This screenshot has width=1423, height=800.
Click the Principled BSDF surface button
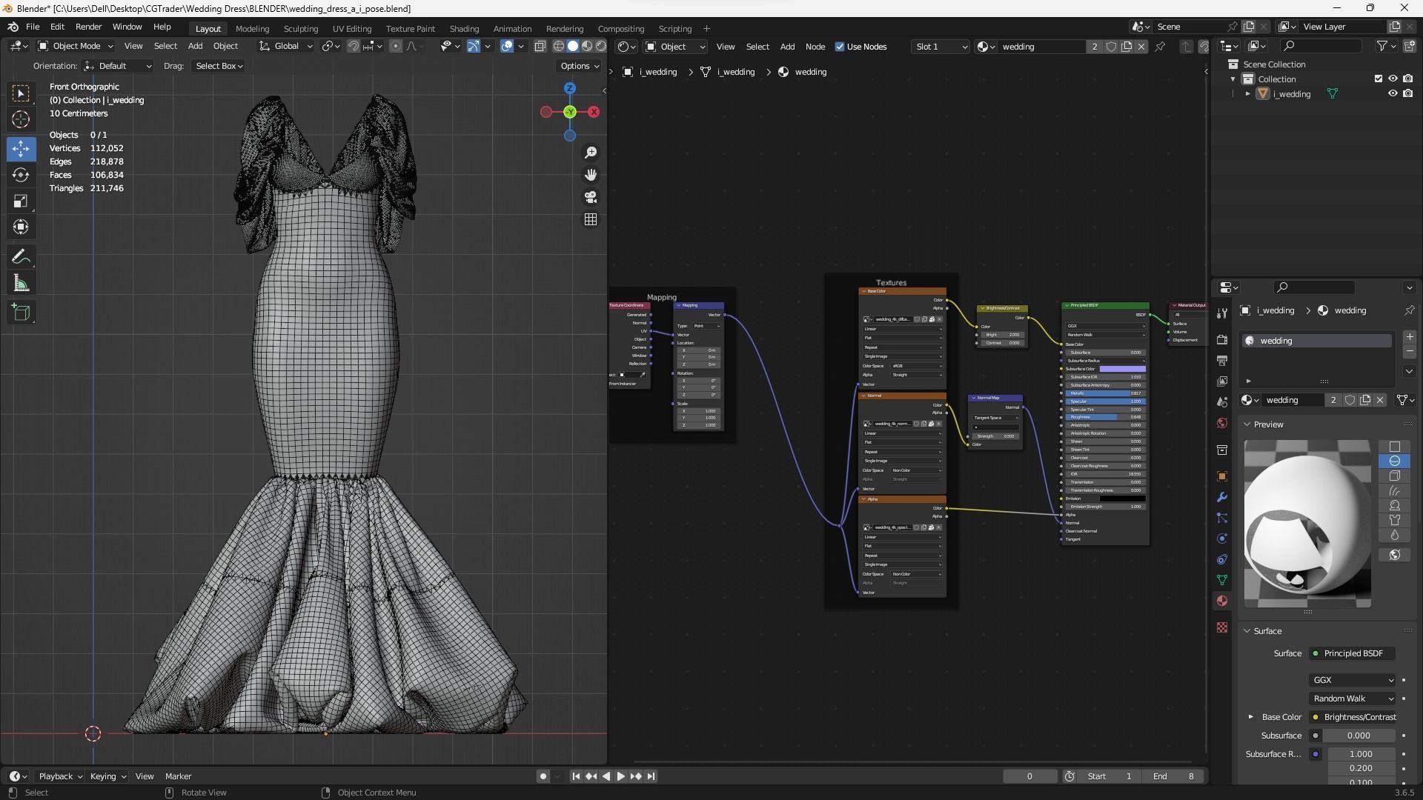click(1353, 653)
